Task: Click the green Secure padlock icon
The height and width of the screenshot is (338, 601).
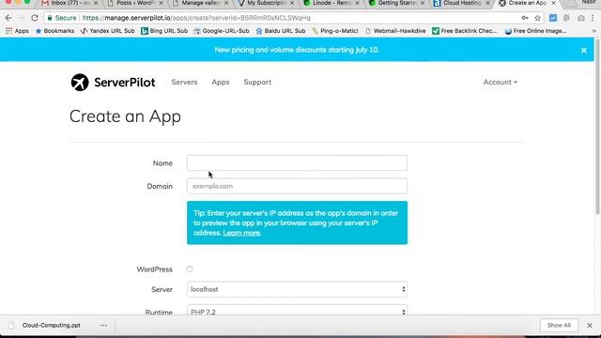Action: pos(50,18)
